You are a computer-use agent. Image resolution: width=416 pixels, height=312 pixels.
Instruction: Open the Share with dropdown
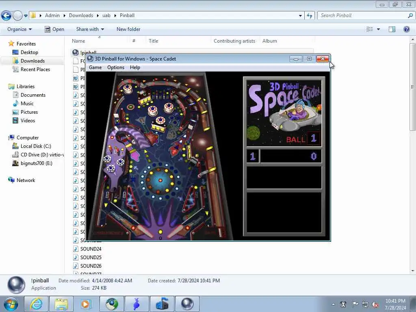click(90, 29)
